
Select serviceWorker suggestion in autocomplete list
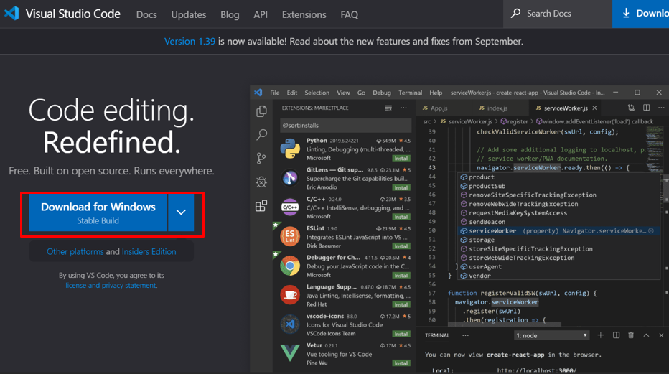[557, 230]
